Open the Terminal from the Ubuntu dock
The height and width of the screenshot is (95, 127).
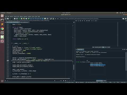click(x=2, y=20)
